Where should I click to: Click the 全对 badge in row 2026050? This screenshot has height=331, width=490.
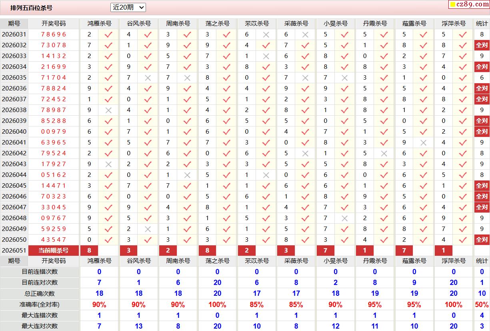click(482, 240)
